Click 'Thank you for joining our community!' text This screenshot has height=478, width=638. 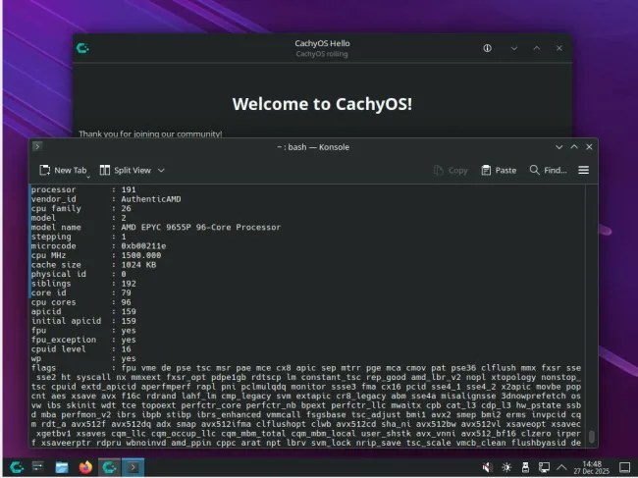click(x=150, y=133)
